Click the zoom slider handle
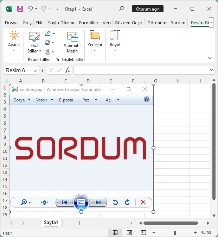Viewport: 218px width, 237px height. (x=175, y=233)
